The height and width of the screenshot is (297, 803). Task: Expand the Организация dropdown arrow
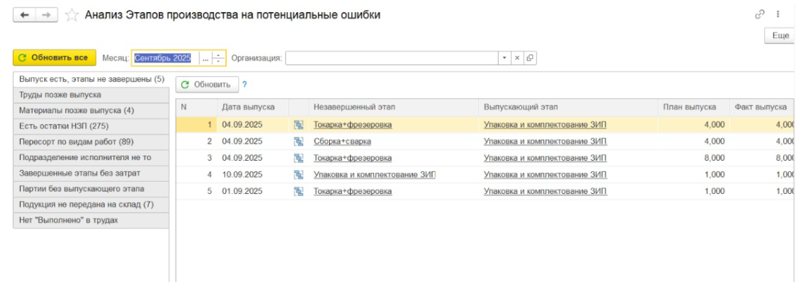click(x=505, y=58)
